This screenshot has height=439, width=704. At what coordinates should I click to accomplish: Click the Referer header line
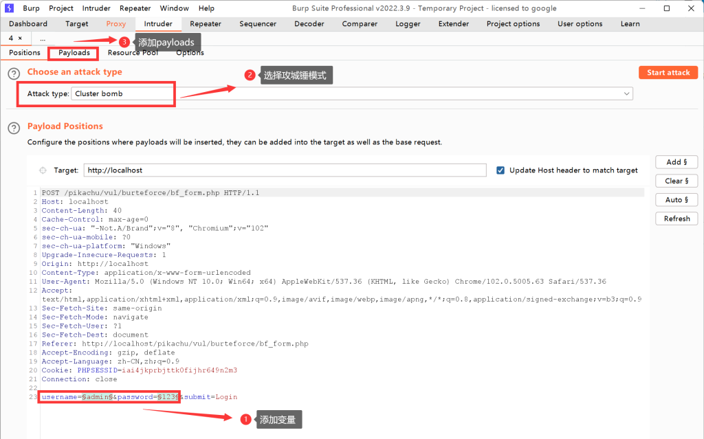pyautogui.click(x=175, y=344)
